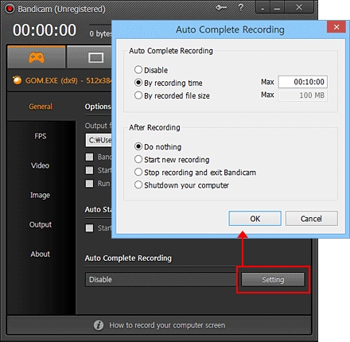This screenshot has width=350, height=342.
Task: Confirm dialog with OK button
Action: tap(255, 219)
